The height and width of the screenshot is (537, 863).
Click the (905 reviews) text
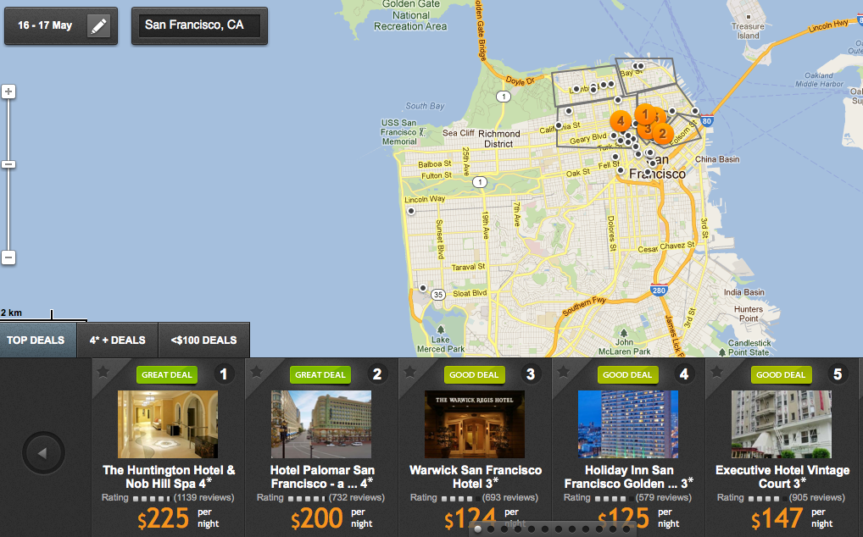816,497
